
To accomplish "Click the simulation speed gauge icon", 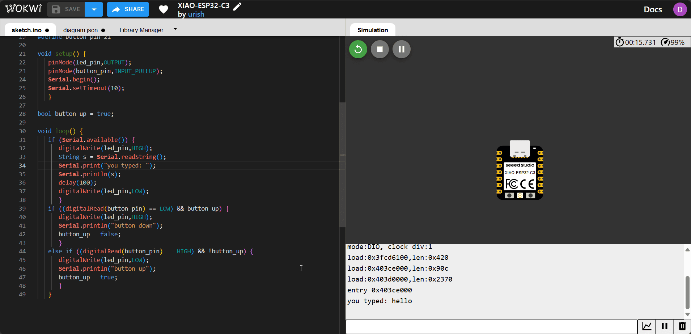I will tap(665, 42).
